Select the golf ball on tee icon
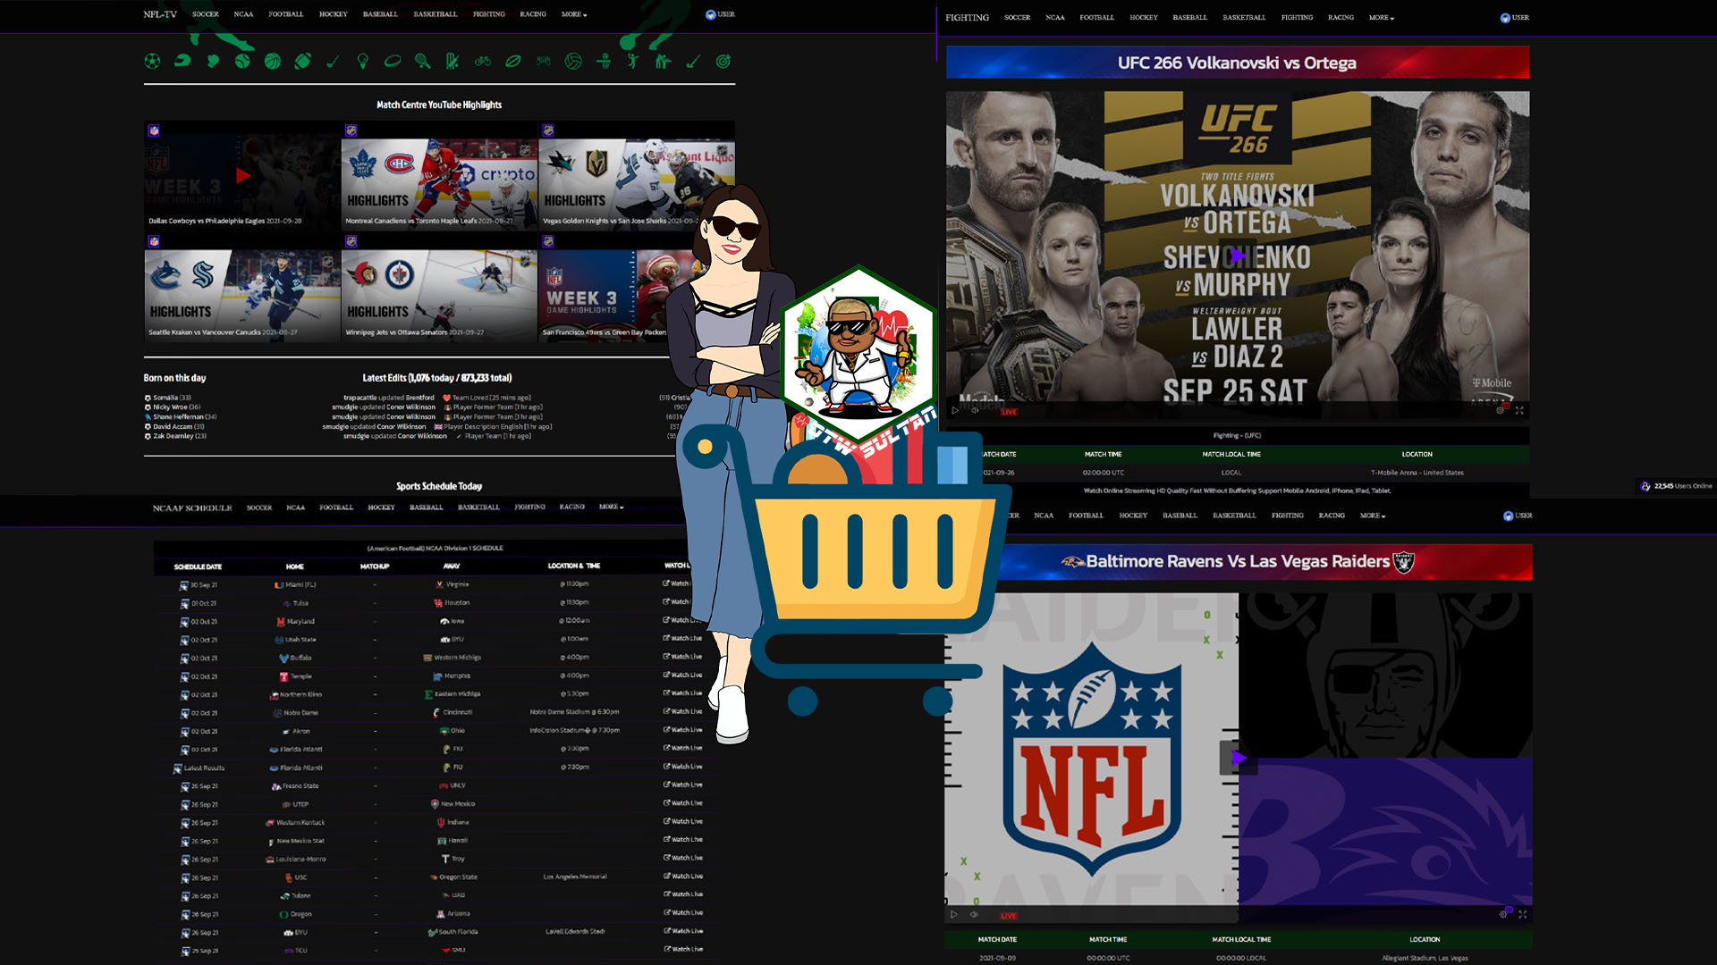Viewport: 1717px width, 965px height. (x=362, y=61)
